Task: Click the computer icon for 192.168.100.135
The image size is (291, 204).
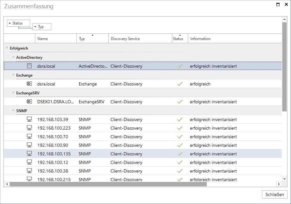Action: click(x=29, y=153)
